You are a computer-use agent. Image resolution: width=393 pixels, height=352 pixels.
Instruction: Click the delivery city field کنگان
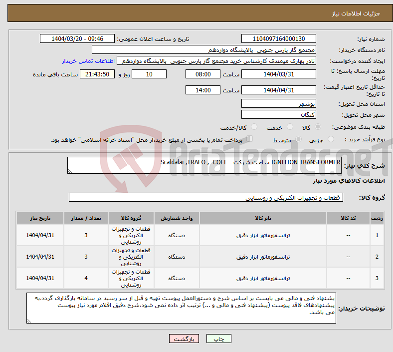point(278,114)
